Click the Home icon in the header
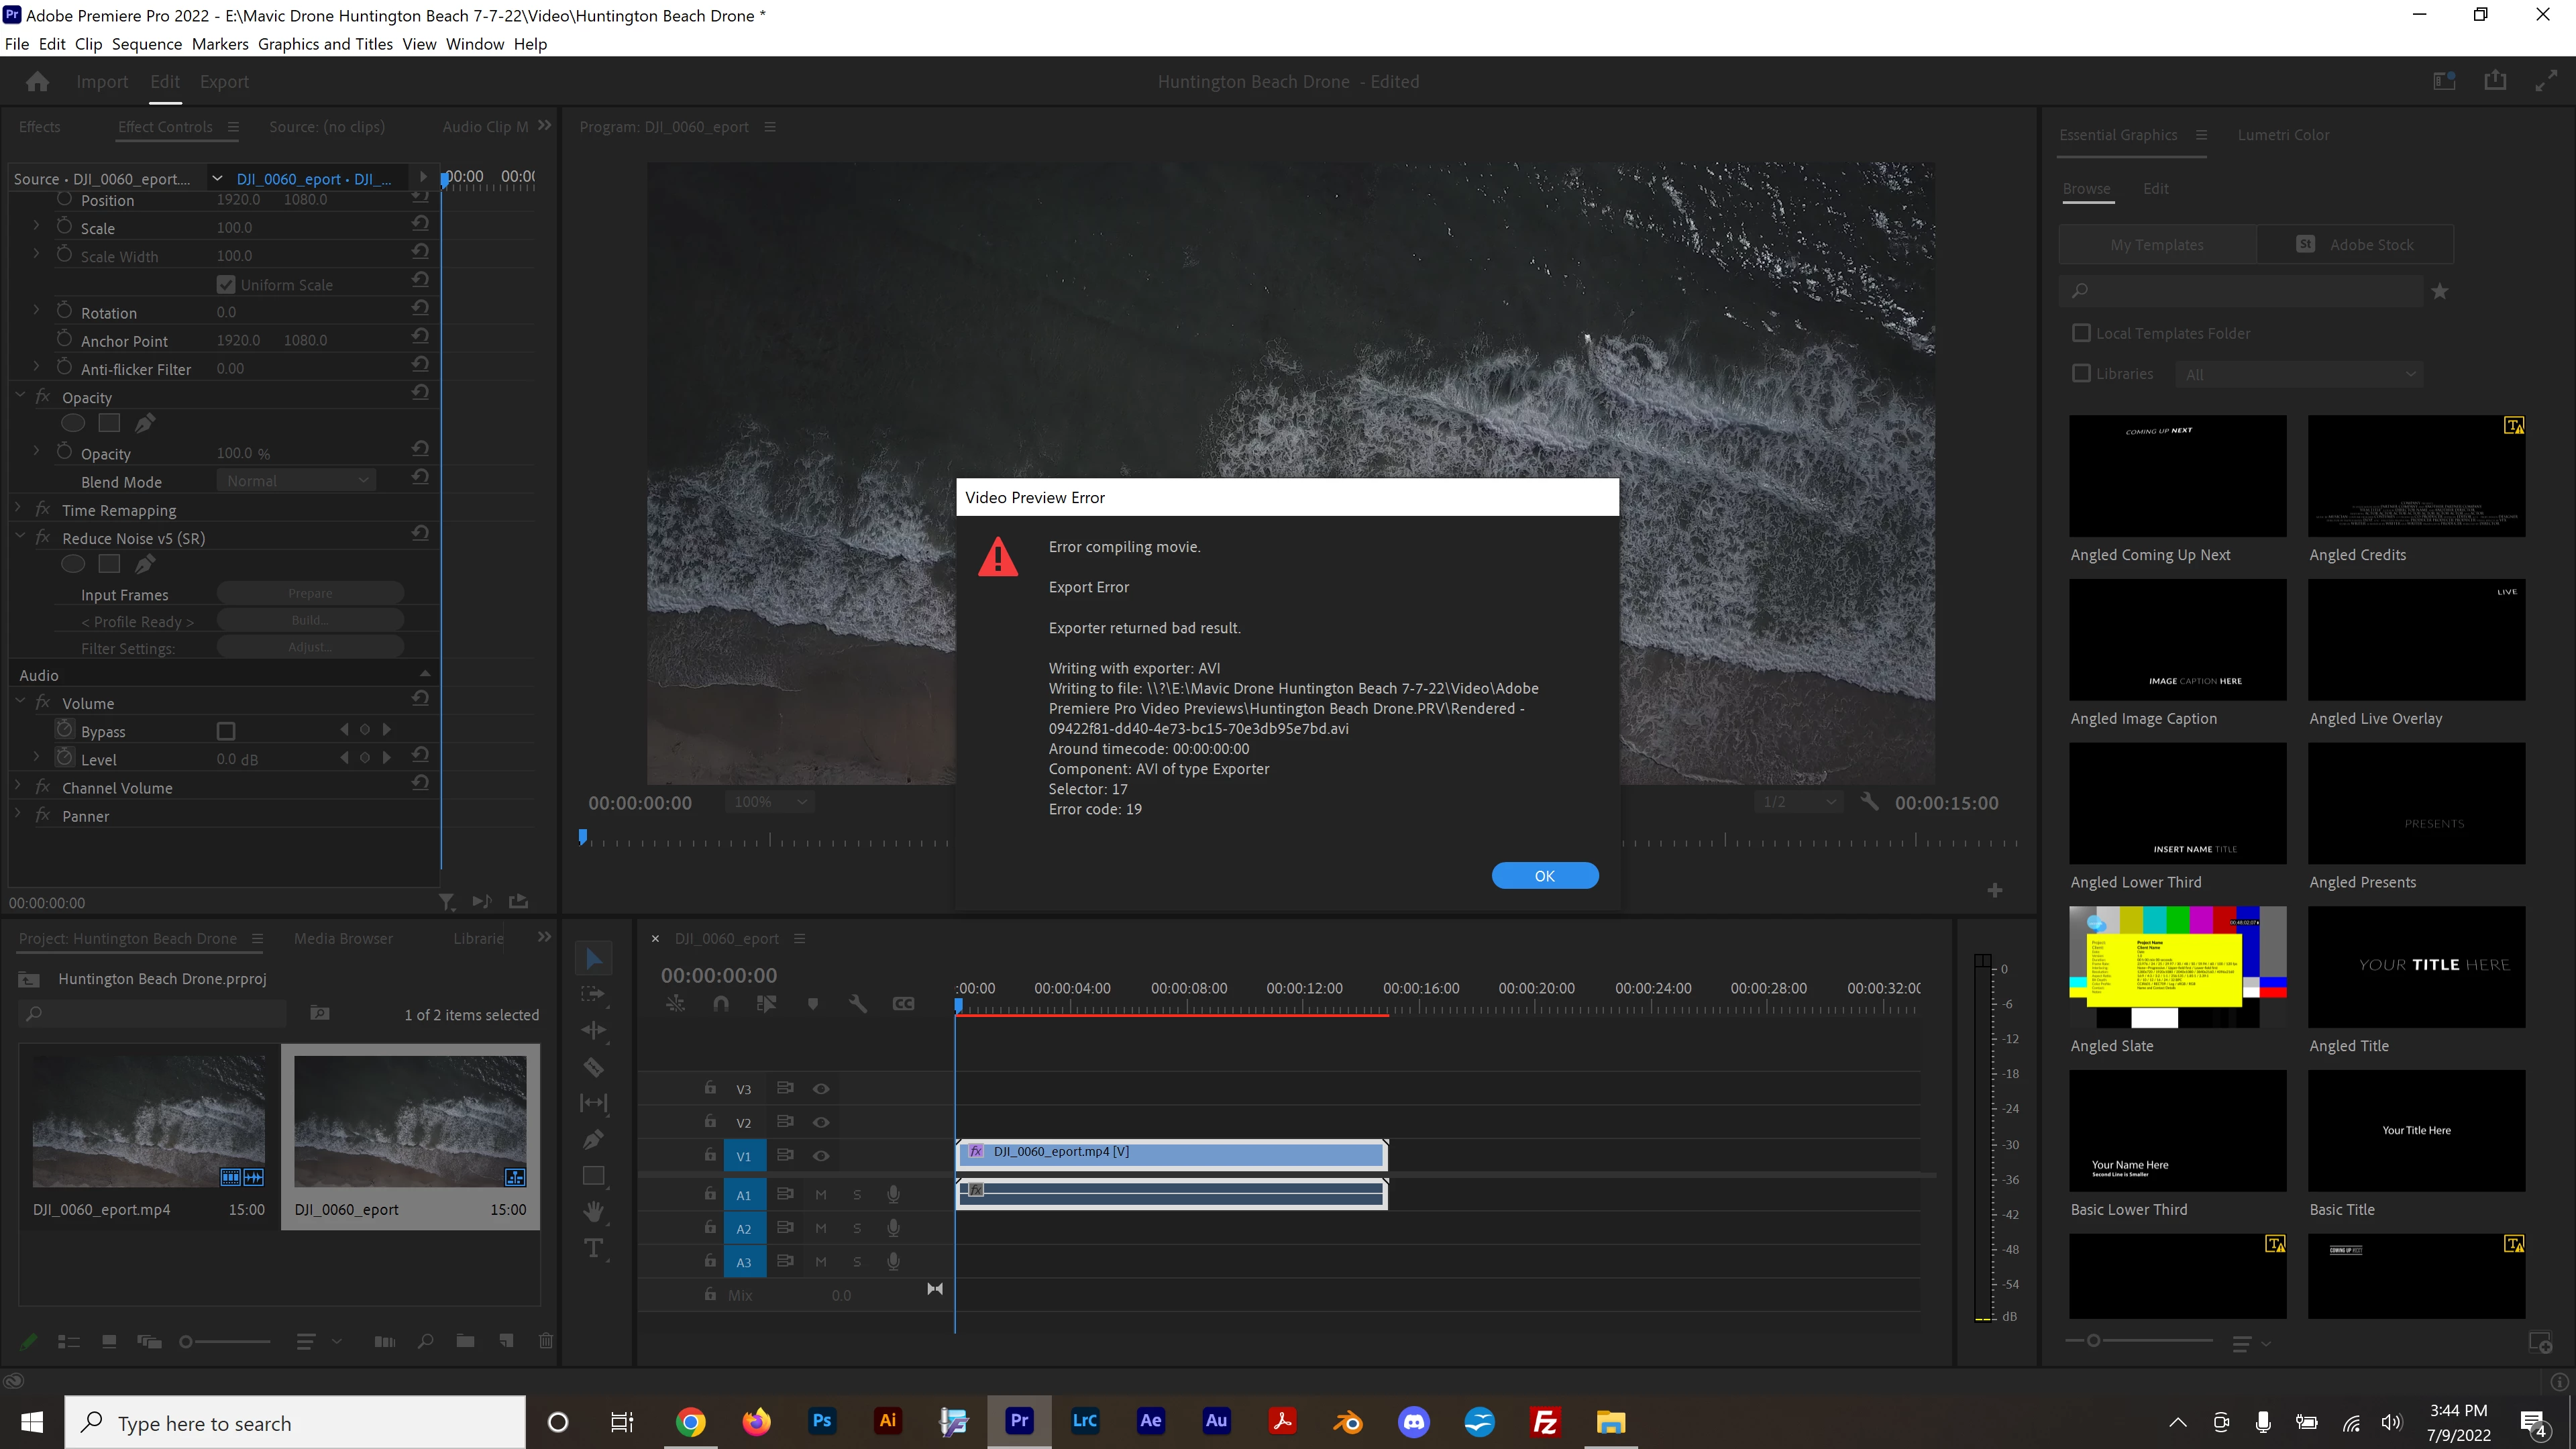Image resolution: width=2576 pixels, height=1449 pixels. click(38, 82)
